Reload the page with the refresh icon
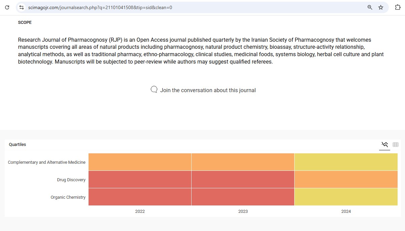Viewport: 405px width, 231px height. click(x=7, y=7)
